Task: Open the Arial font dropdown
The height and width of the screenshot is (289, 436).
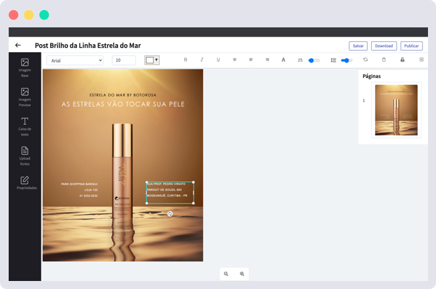Action: tap(75, 60)
